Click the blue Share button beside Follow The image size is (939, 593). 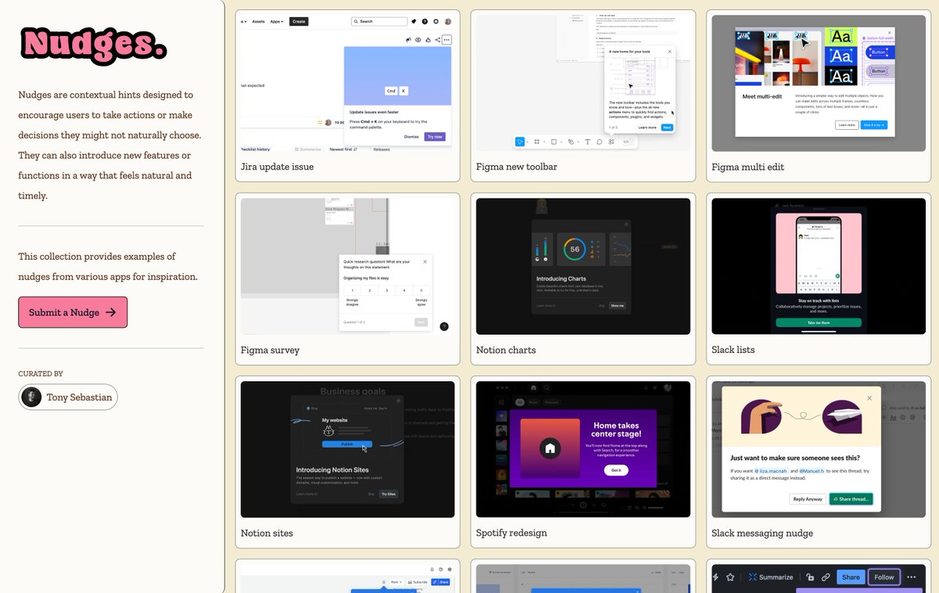pyautogui.click(x=851, y=577)
